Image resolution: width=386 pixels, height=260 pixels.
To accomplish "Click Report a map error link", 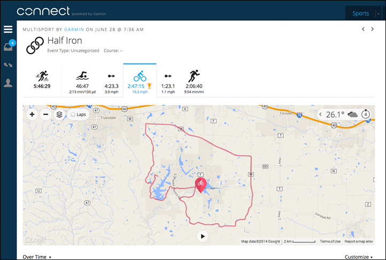I will (359, 241).
